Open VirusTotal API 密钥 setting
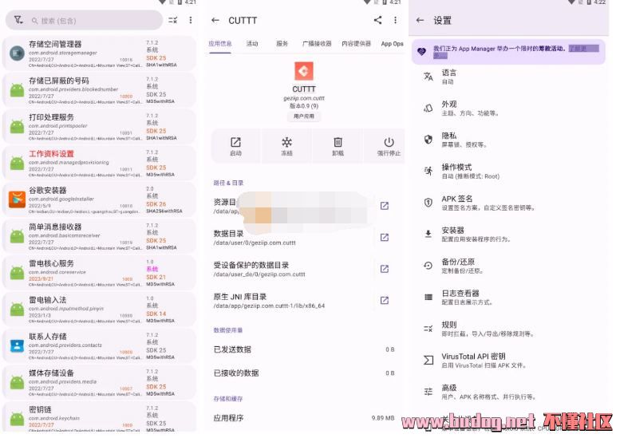 tap(509, 360)
